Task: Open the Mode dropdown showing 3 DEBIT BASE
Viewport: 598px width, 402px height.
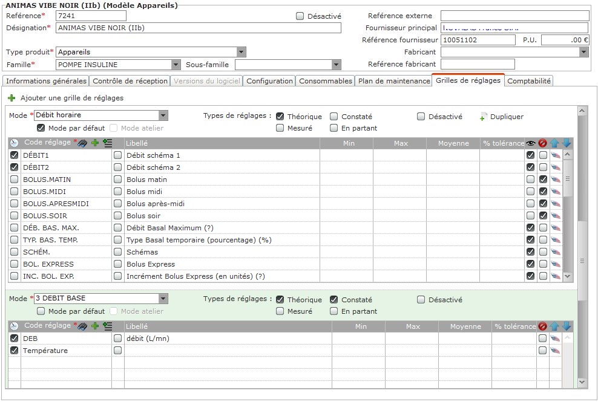Action: click(163, 299)
